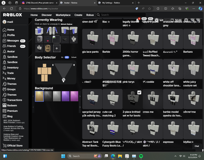Refresh the browser page
This screenshot has height=160, width=204.
tap(11, 9)
